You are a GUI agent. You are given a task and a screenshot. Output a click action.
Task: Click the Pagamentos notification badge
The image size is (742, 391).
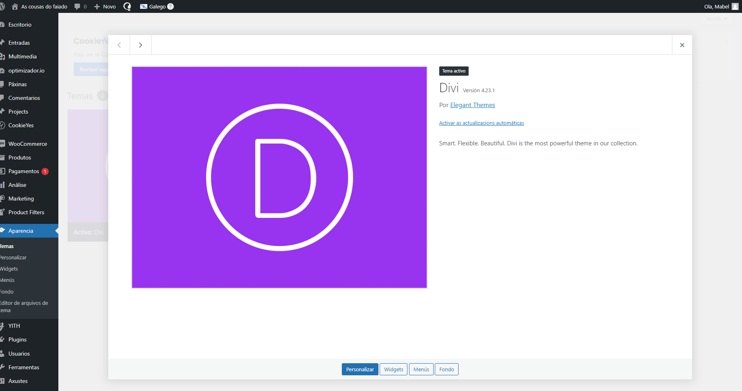coord(45,172)
